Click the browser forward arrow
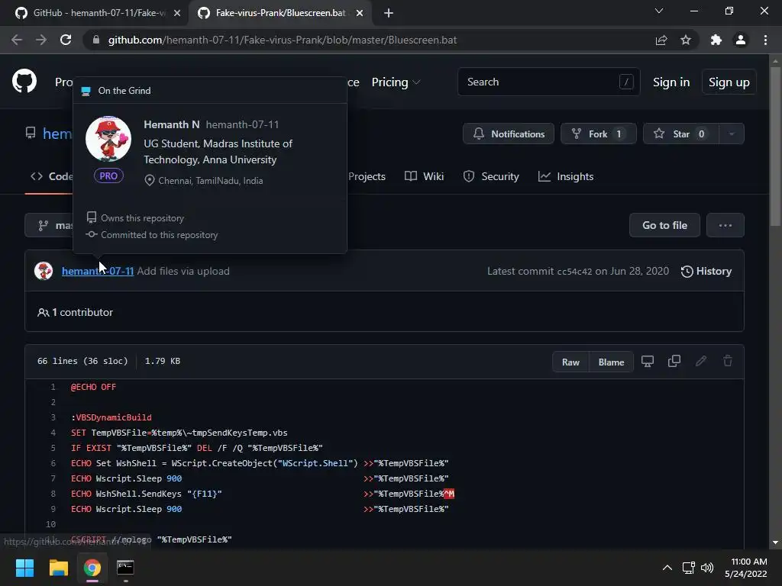The image size is (782, 586). (x=41, y=40)
